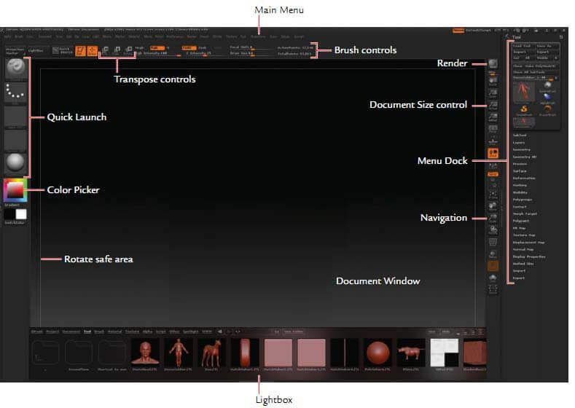Toggle the orange Rgb mode button

tap(157, 47)
